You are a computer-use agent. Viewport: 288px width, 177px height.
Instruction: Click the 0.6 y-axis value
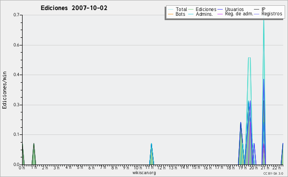(x=16, y=45)
